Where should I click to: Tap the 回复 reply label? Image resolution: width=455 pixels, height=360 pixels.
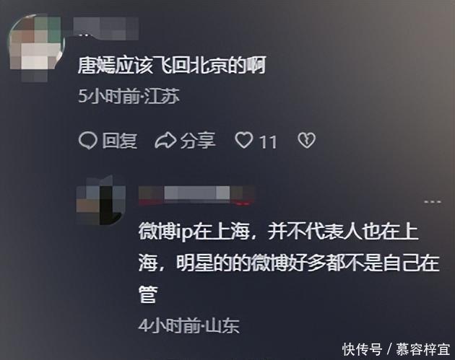coord(120,141)
